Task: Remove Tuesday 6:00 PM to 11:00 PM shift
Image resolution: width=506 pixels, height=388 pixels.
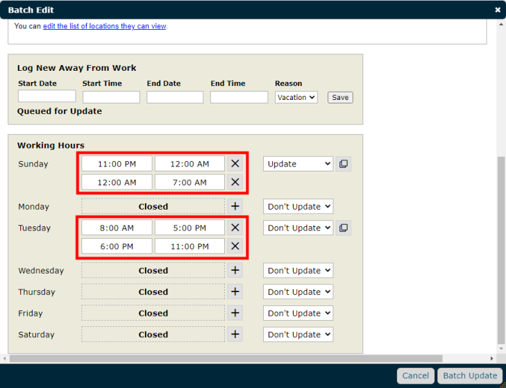Action: tap(235, 246)
